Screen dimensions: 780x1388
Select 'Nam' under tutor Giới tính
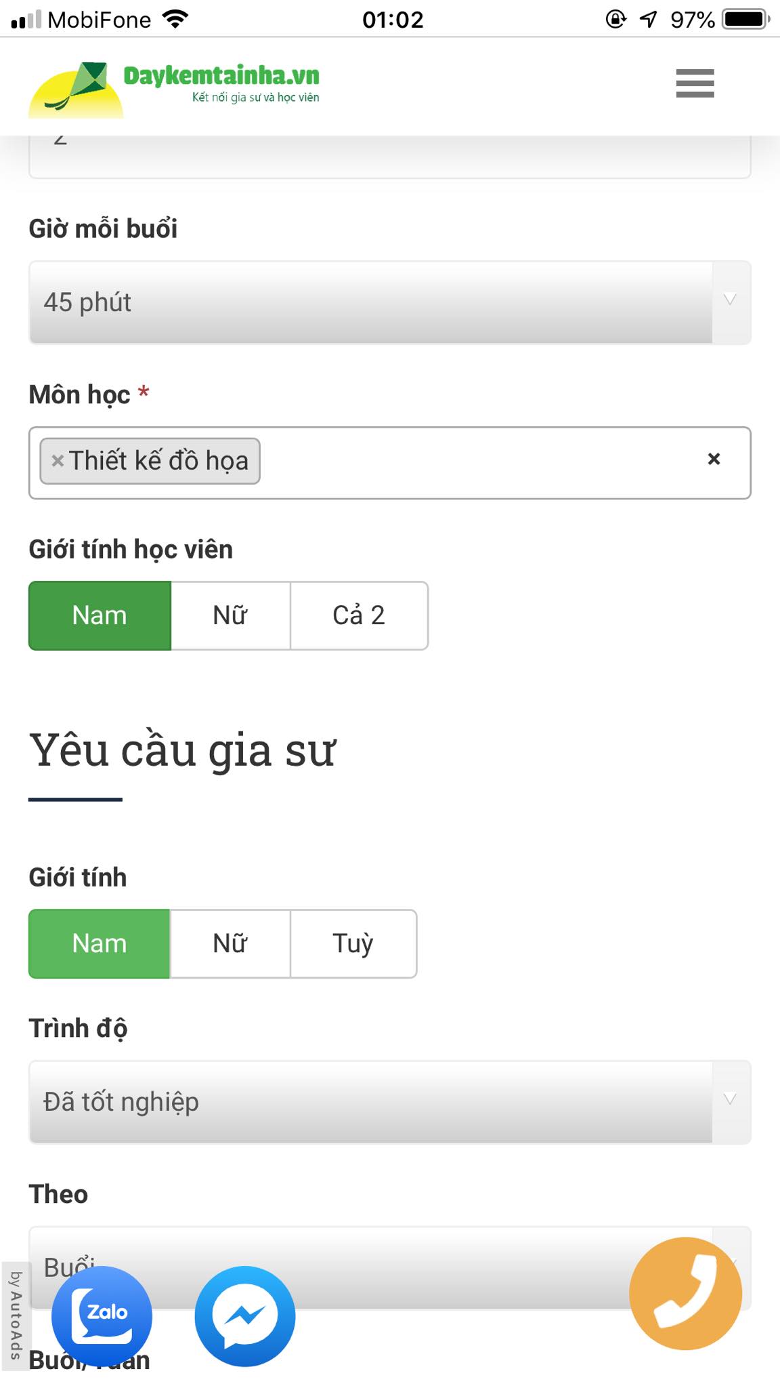point(99,943)
